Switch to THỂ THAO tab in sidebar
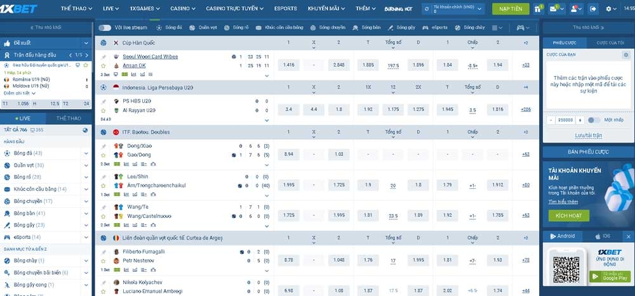 coord(69,119)
